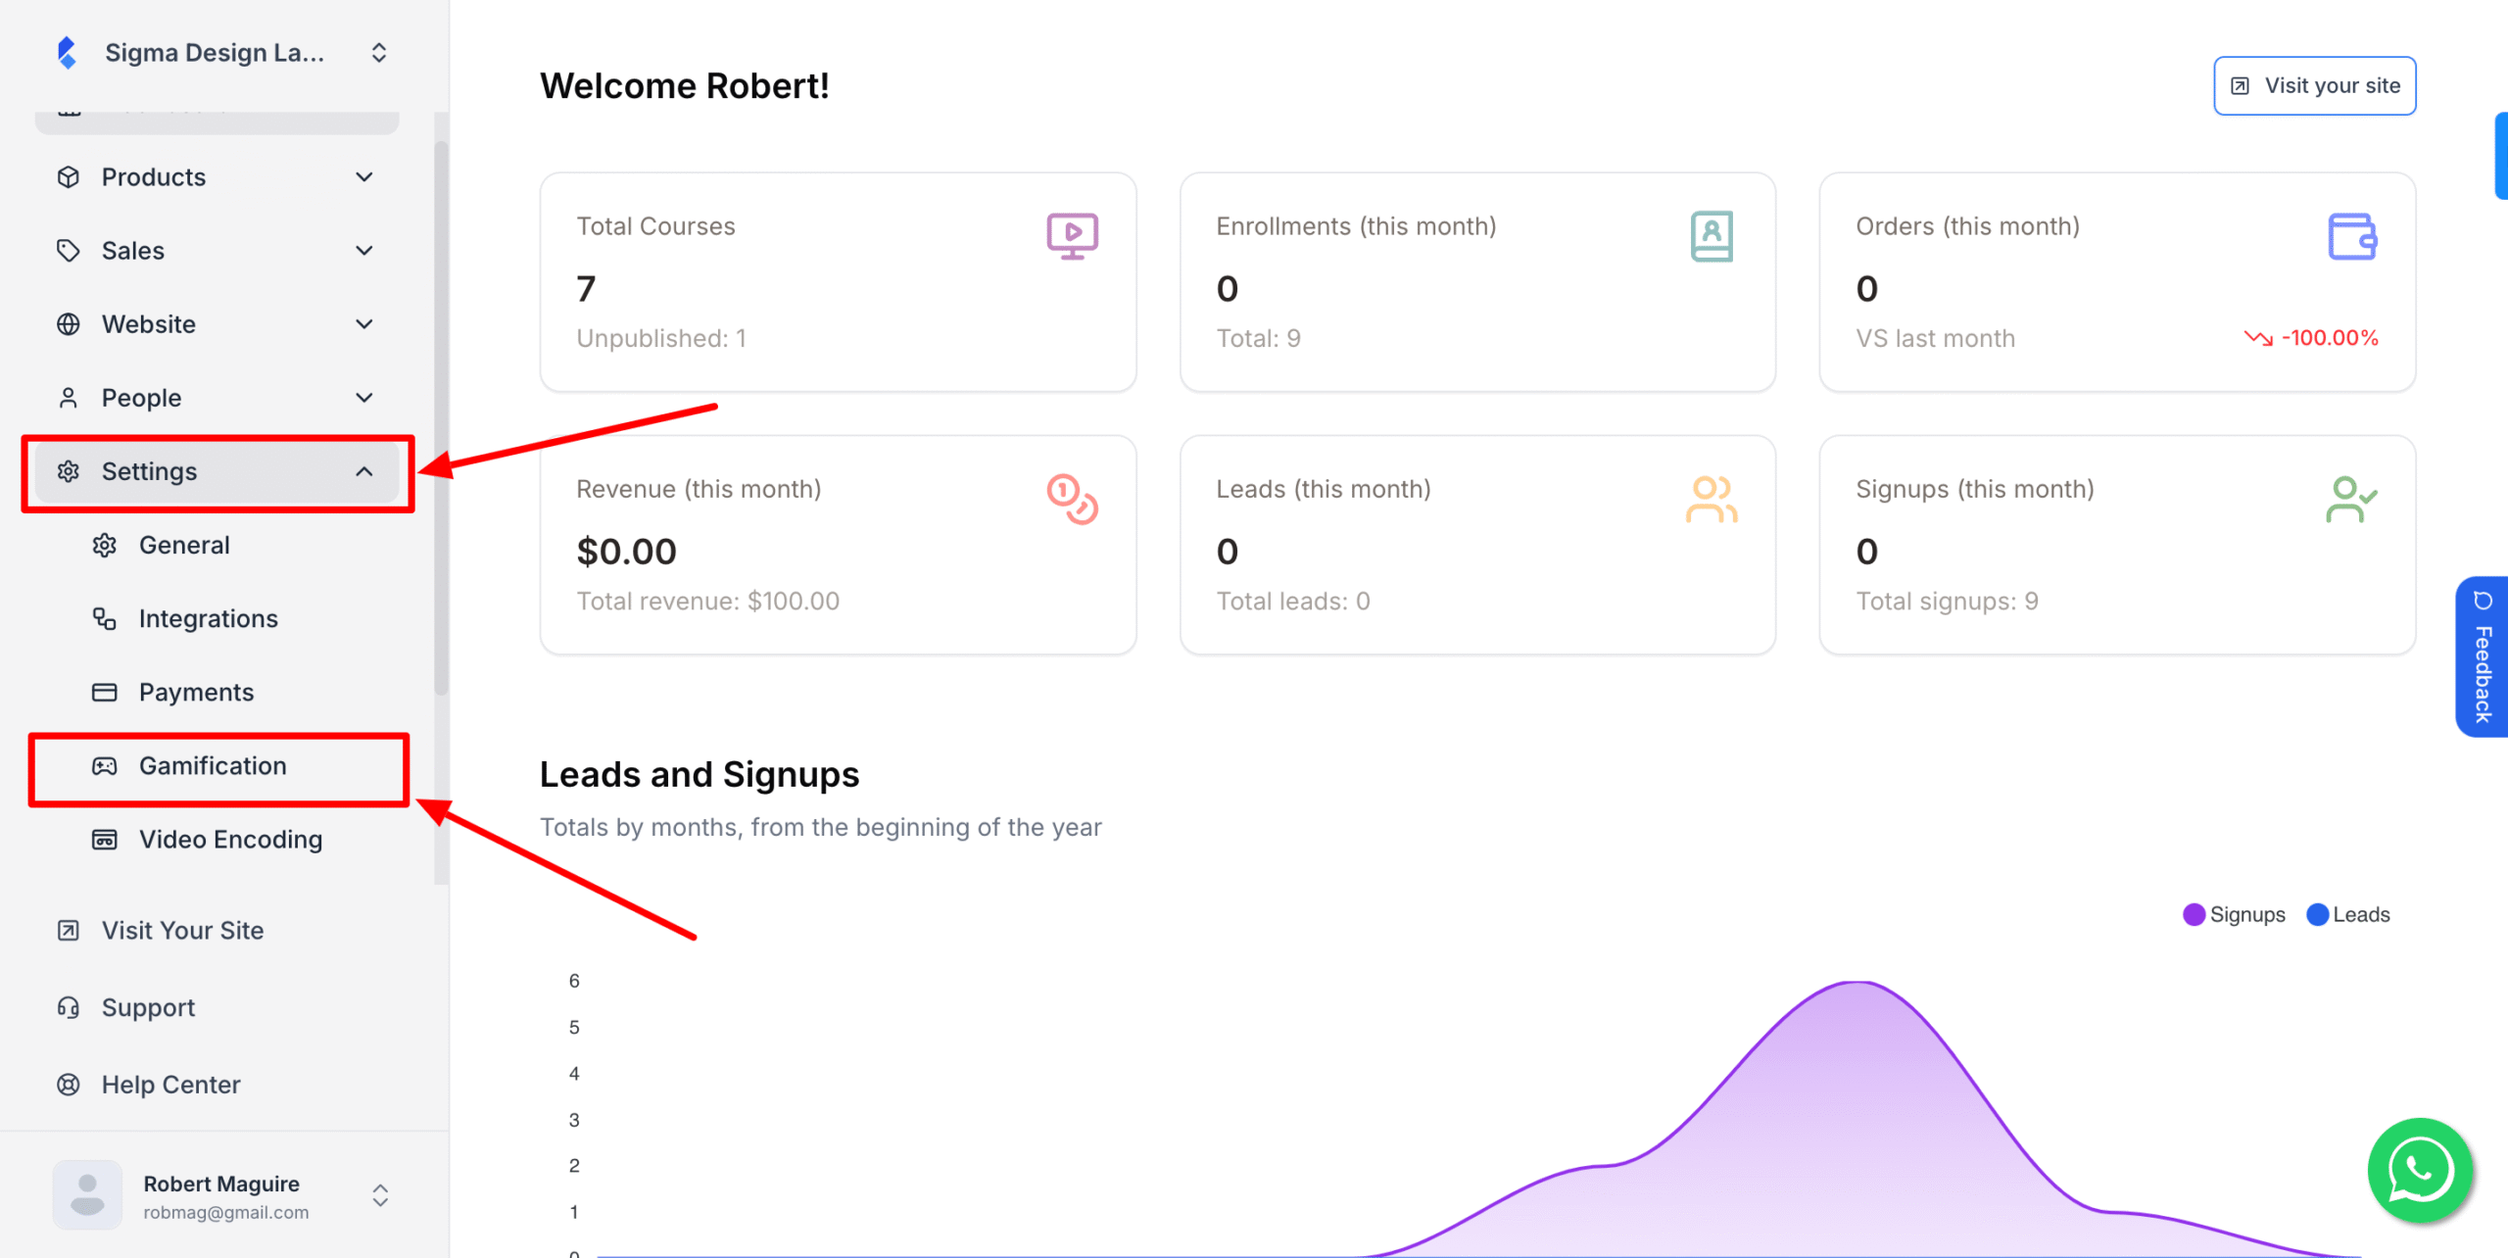2508x1258 pixels.
Task: Expand the Products dropdown chevron
Action: pos(364,176)
